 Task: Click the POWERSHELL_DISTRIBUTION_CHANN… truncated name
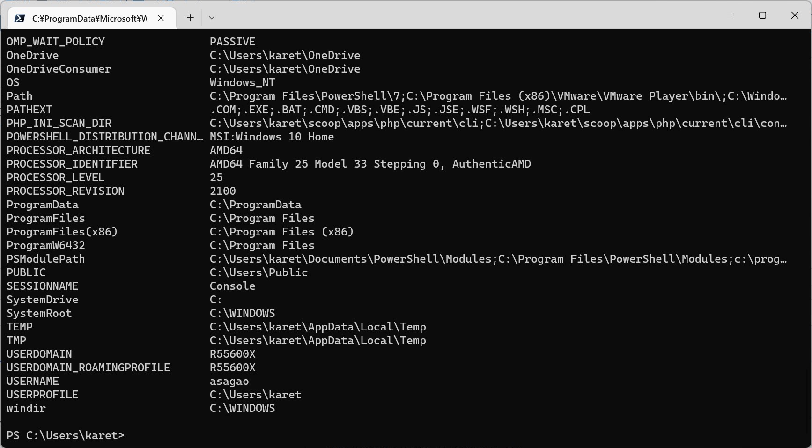click(105, 137)
